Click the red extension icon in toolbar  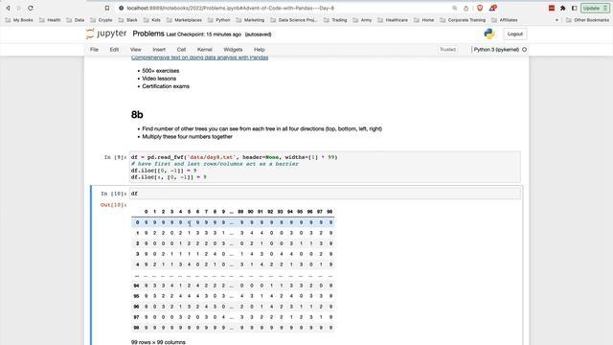[x=552, y=8]
